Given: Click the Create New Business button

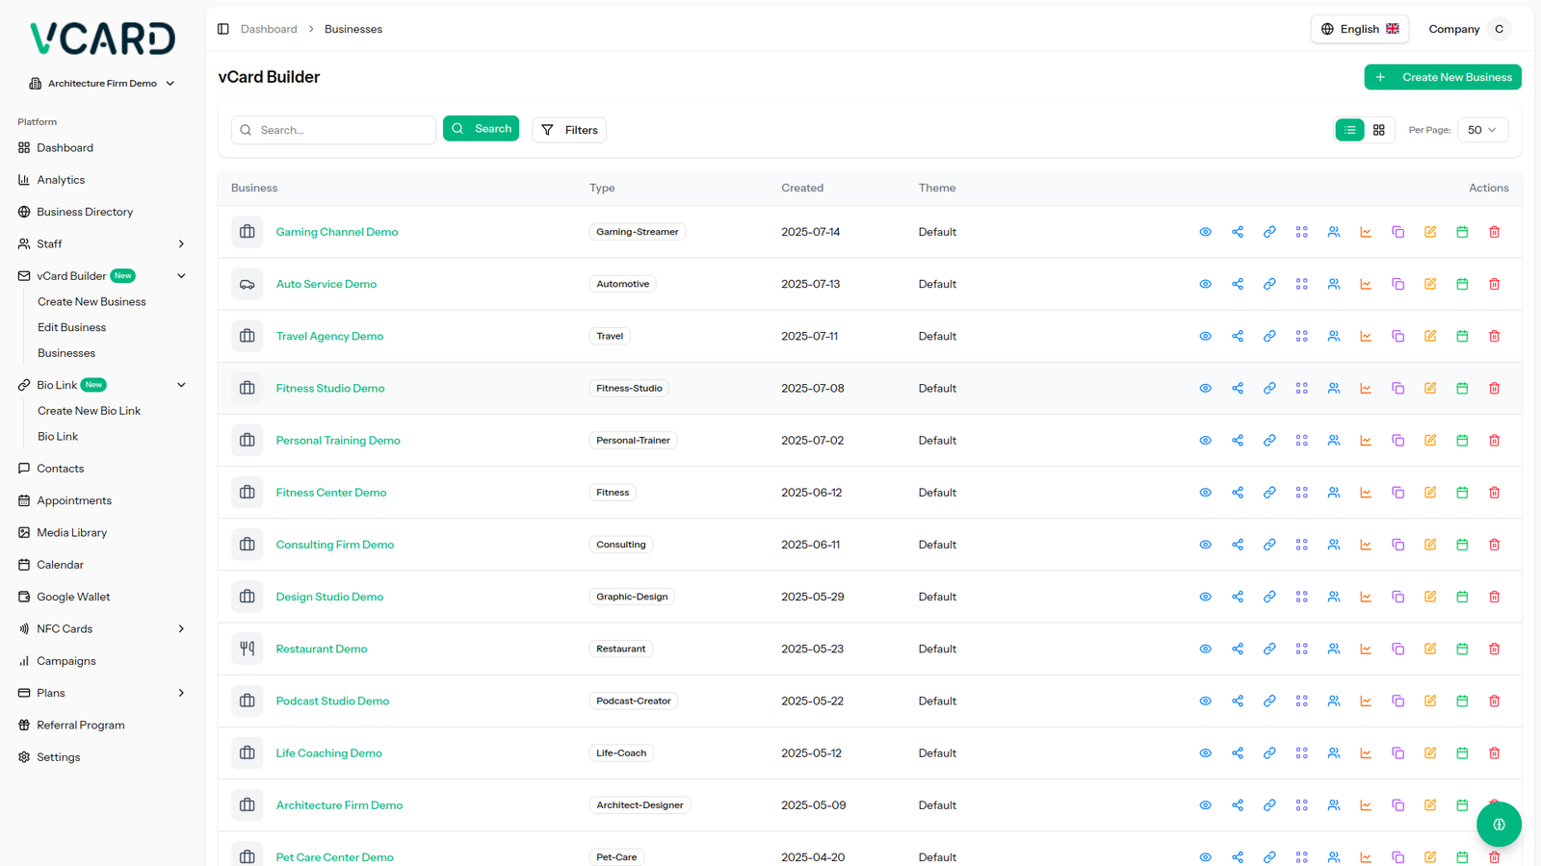Looking at the screenshot, I should click(x=1442, y=77).
